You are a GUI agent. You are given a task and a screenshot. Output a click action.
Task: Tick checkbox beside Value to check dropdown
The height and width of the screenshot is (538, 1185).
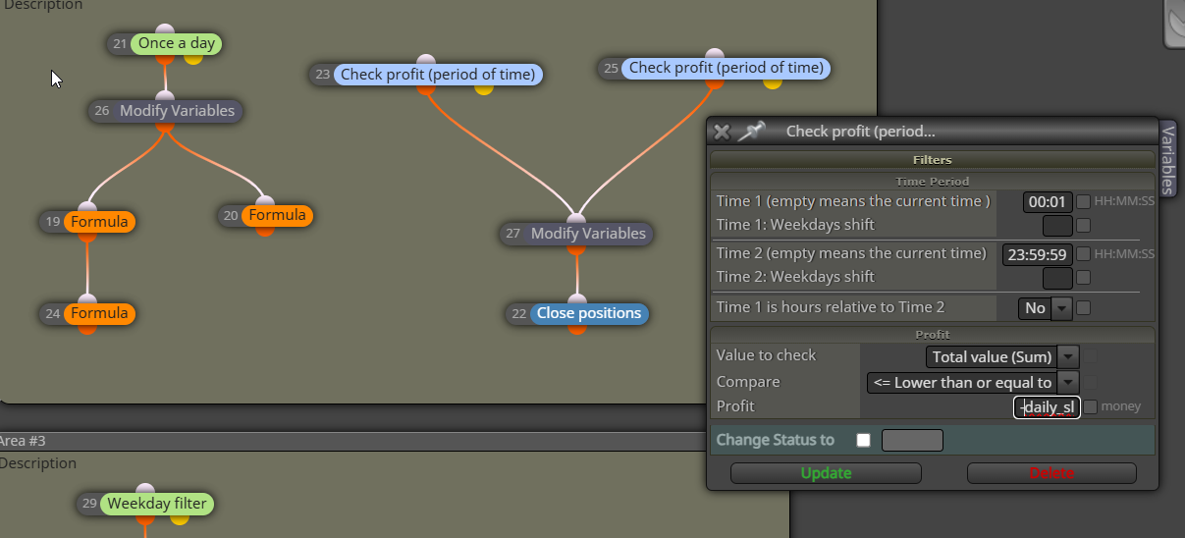[1090, 356]
